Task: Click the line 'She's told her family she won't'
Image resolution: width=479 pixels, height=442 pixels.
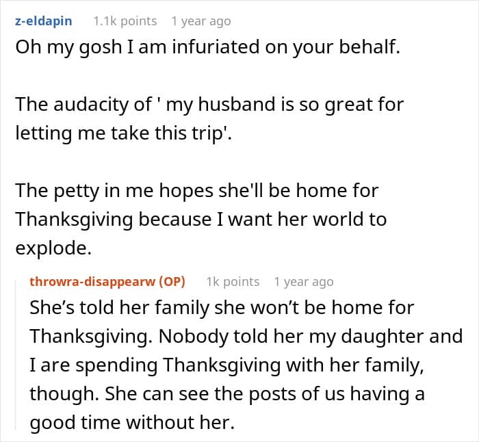Action: (222, 307)
